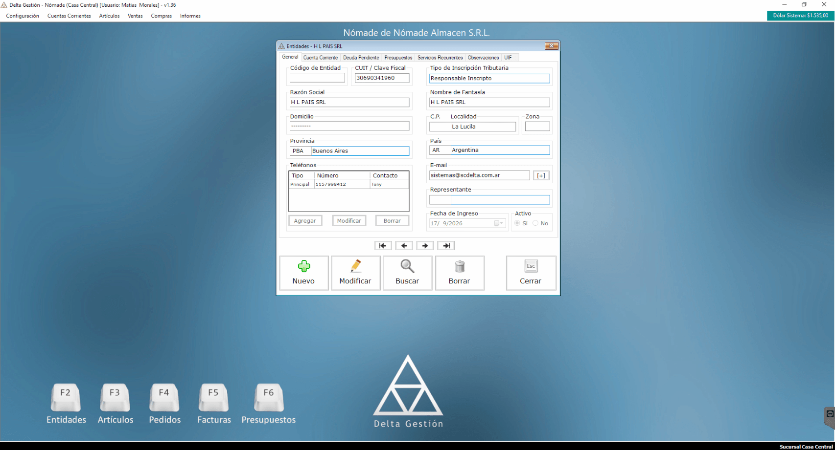The image size is (835, 450).
Task: Open the Ventas menu
Action: (x=135, y=16)
